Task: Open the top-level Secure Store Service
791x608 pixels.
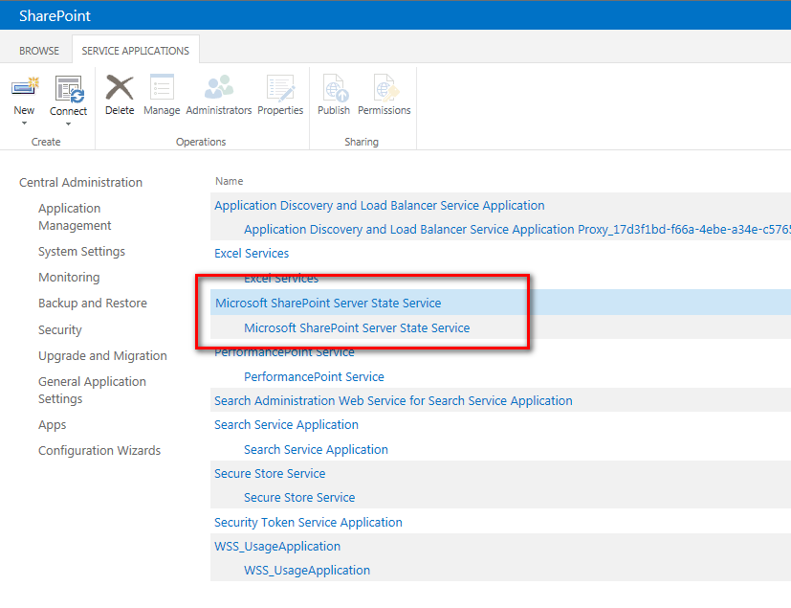Action: (270, 473)
